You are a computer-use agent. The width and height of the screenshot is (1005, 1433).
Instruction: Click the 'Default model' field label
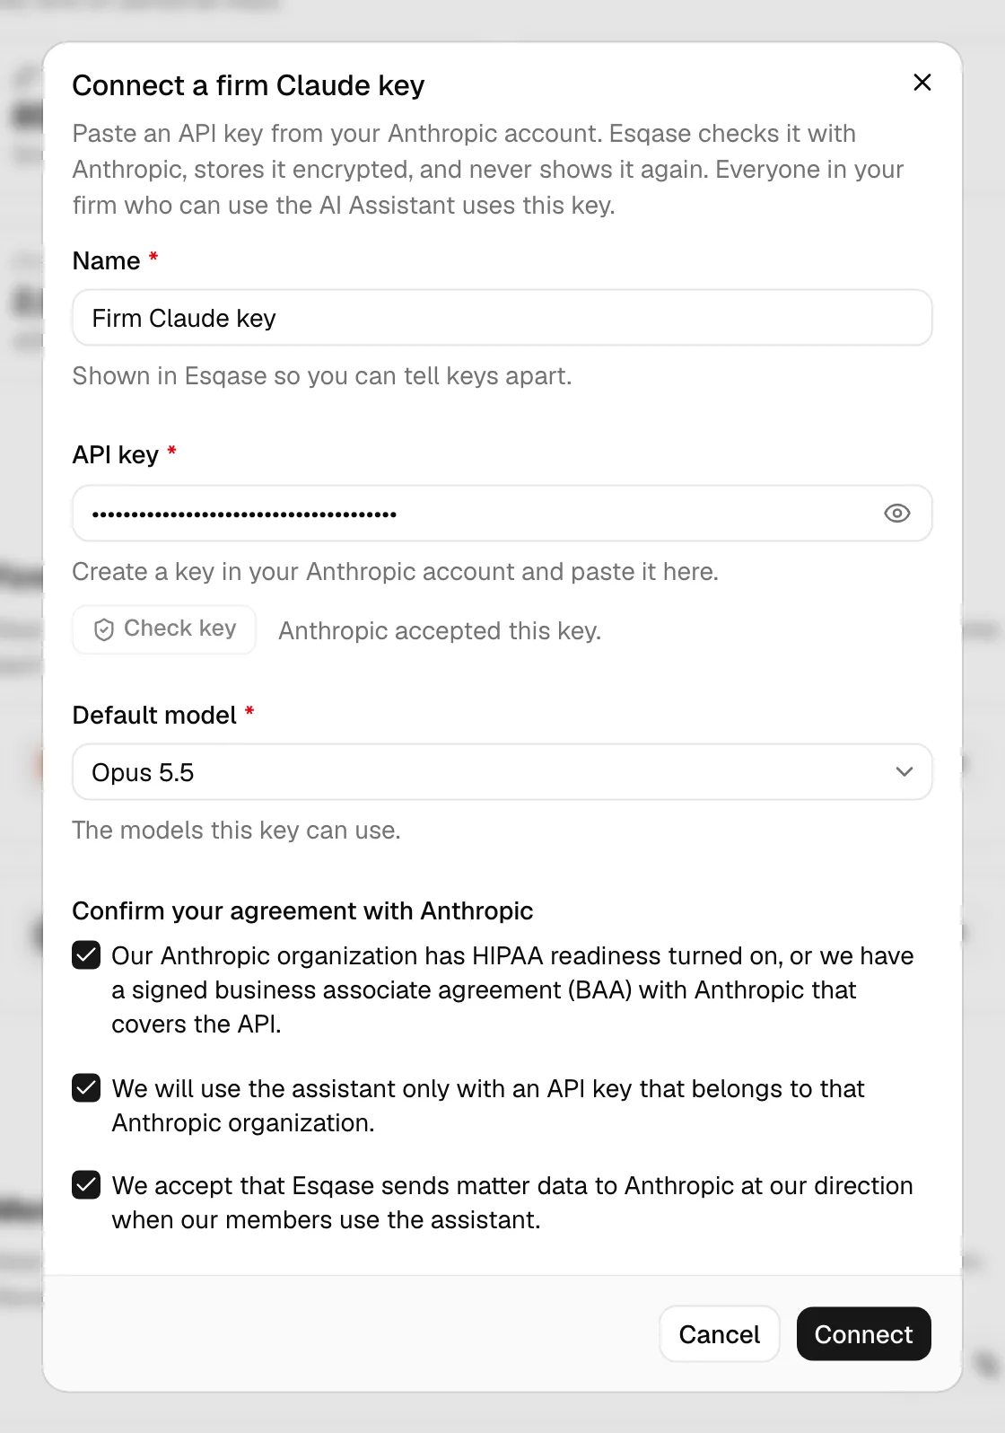154,716
